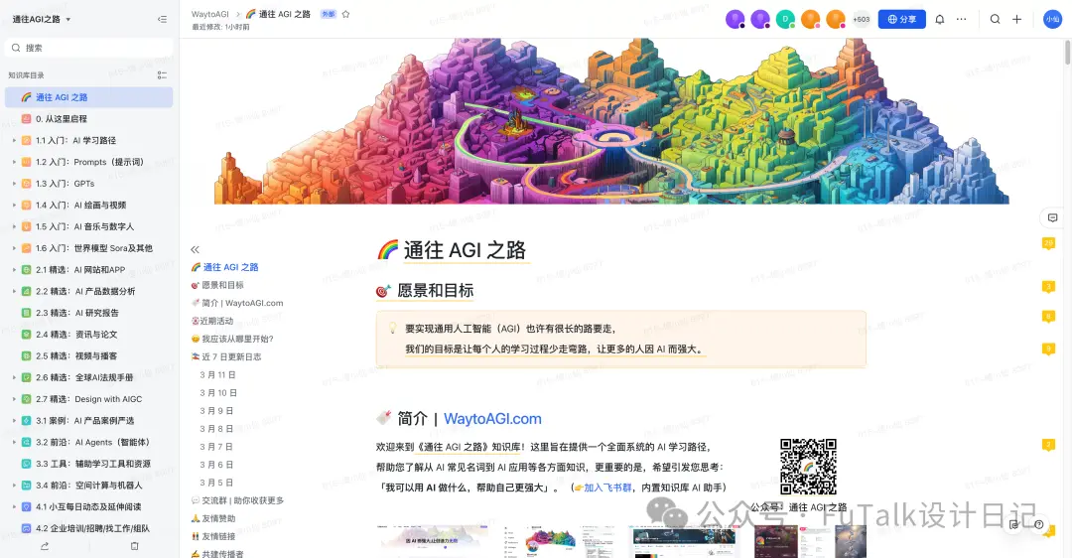Click the green D collaborator avatar

[x=785, y=19]
